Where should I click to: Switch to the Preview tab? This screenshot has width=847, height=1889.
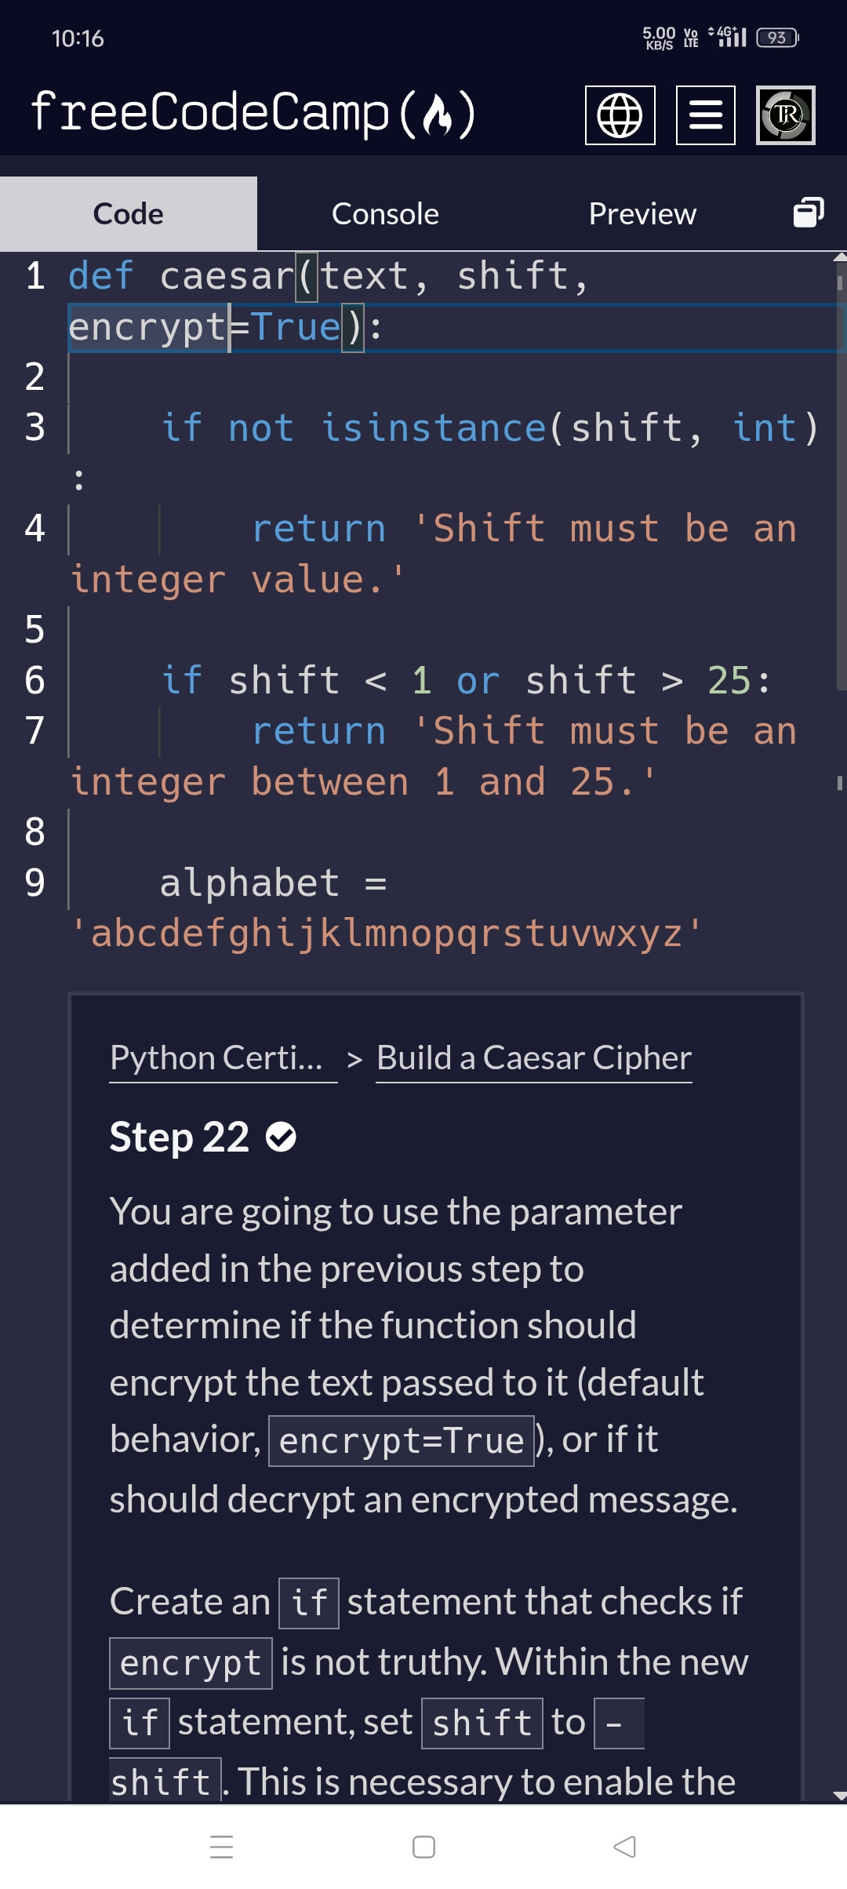(x=642, y=213)
